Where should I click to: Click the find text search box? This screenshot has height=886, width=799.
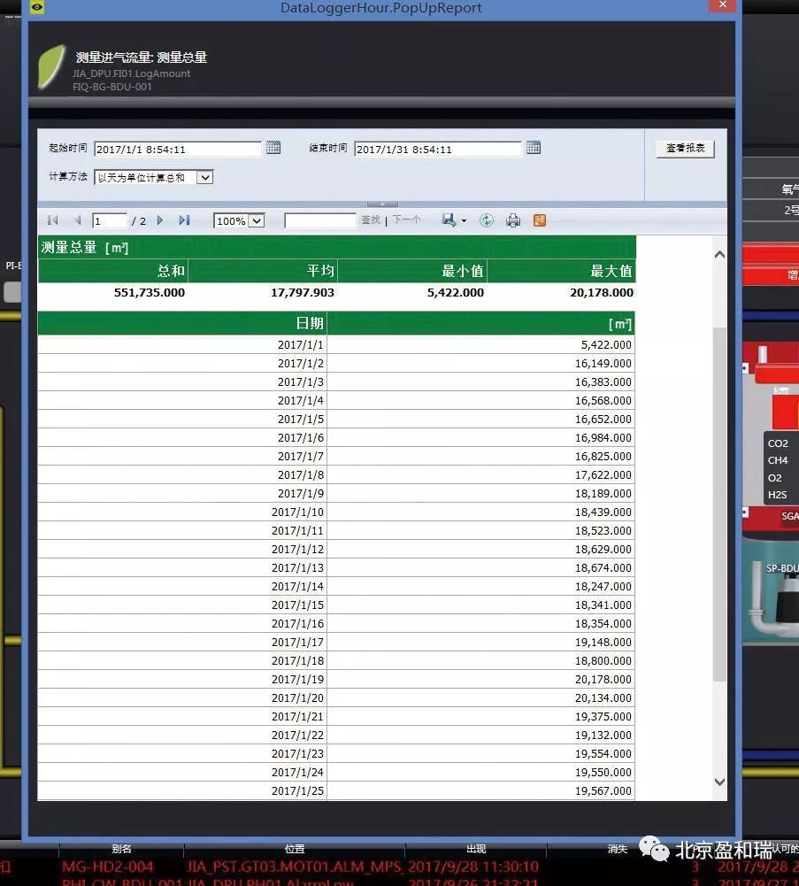319,220
